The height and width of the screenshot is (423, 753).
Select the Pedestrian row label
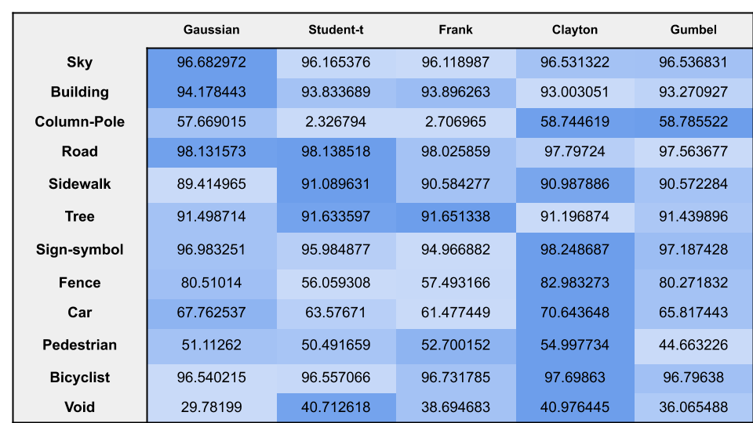point(80,345)
